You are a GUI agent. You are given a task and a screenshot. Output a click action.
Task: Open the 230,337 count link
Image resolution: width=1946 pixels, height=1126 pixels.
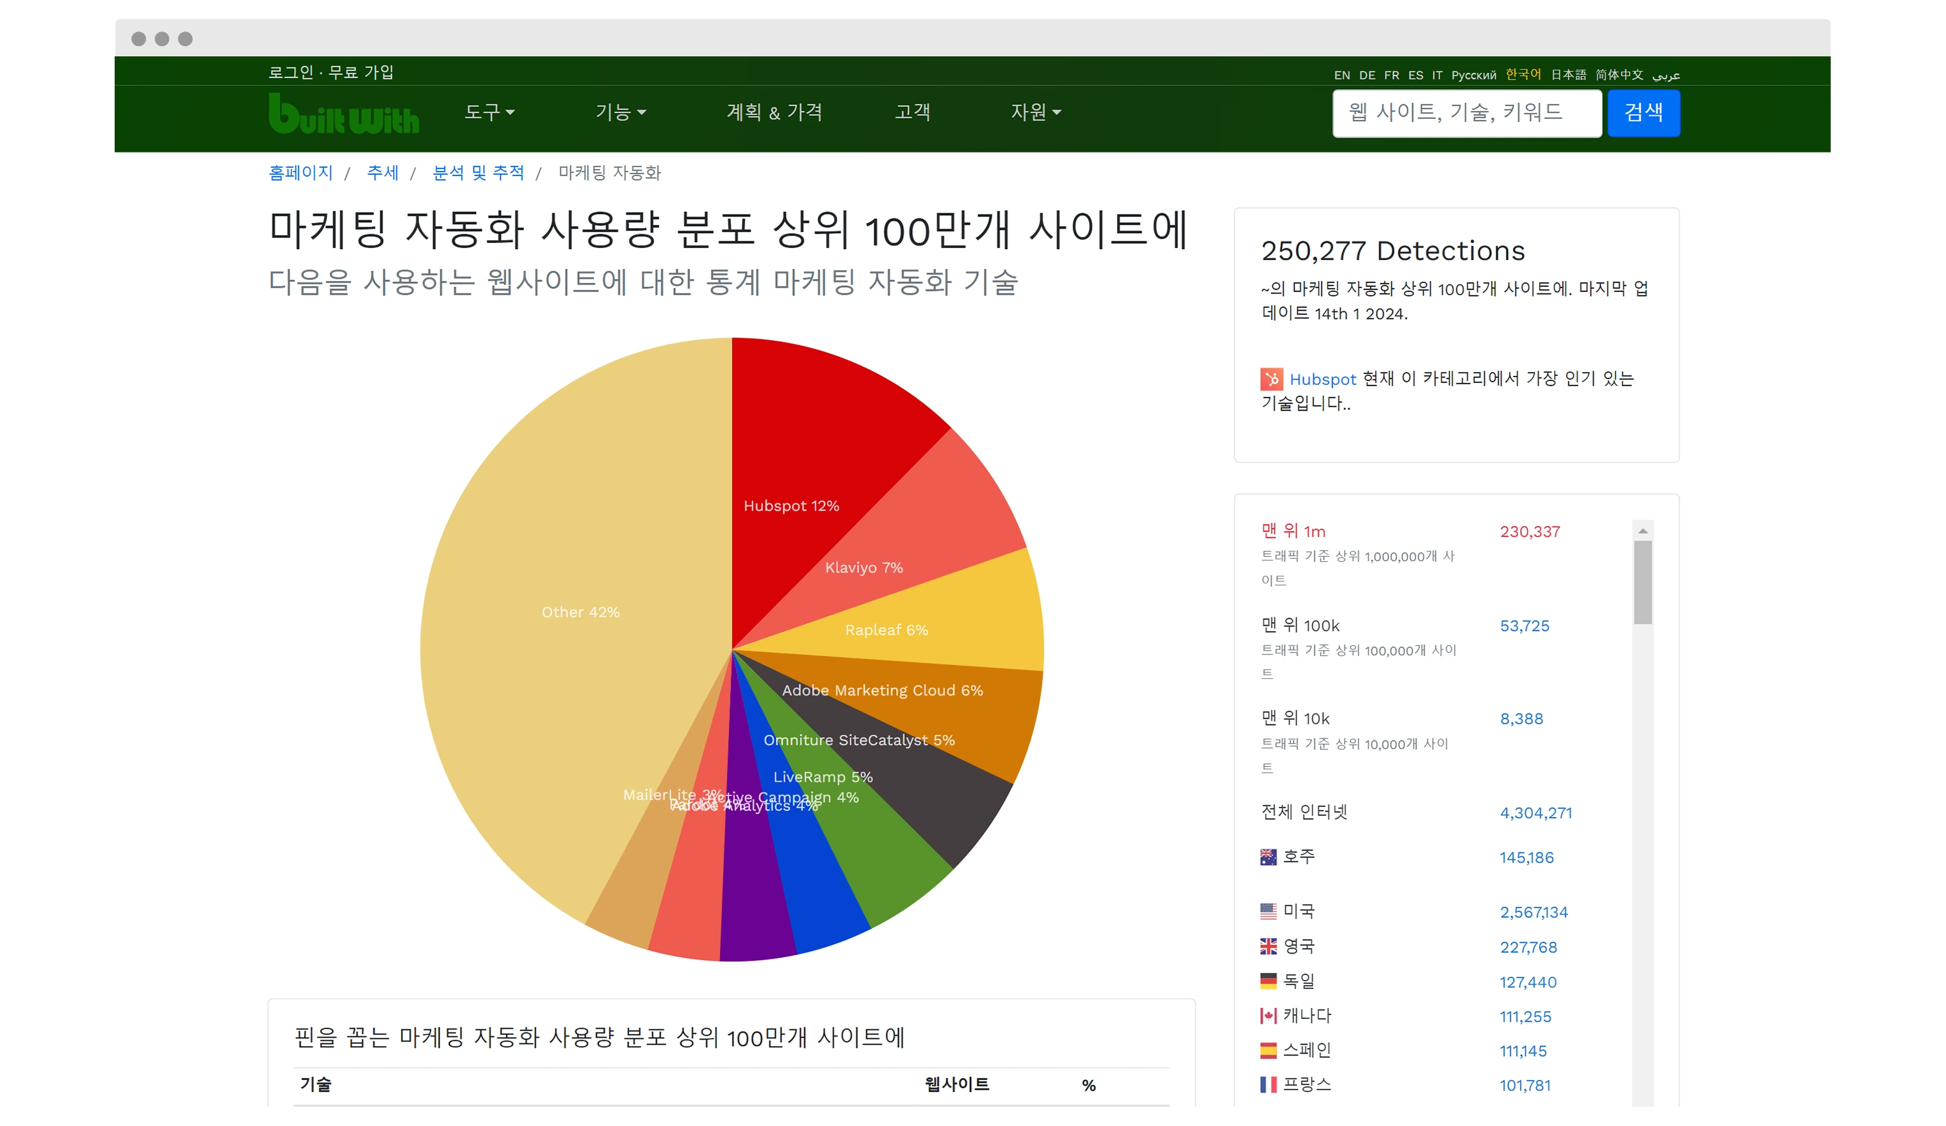click(x=1529, y=532)
